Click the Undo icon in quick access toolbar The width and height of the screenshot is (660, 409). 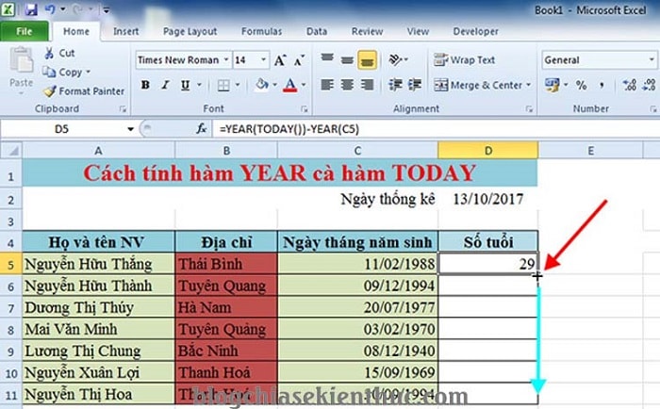pyautogui.click(x=50, y=8)
